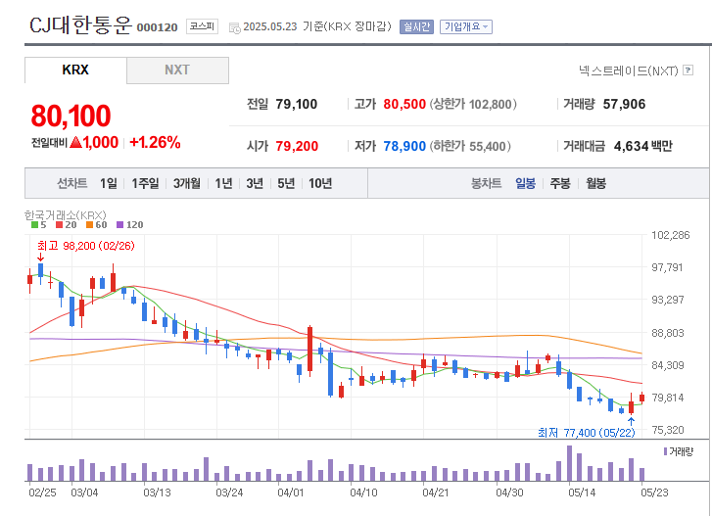This screenshot has height=516, width=712.
Task: Select the 월봉 monthly candle chart
Action: click(x=595, y=183)
